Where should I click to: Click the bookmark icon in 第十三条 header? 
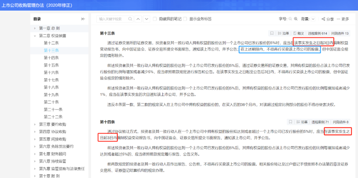tap(272, 33)
